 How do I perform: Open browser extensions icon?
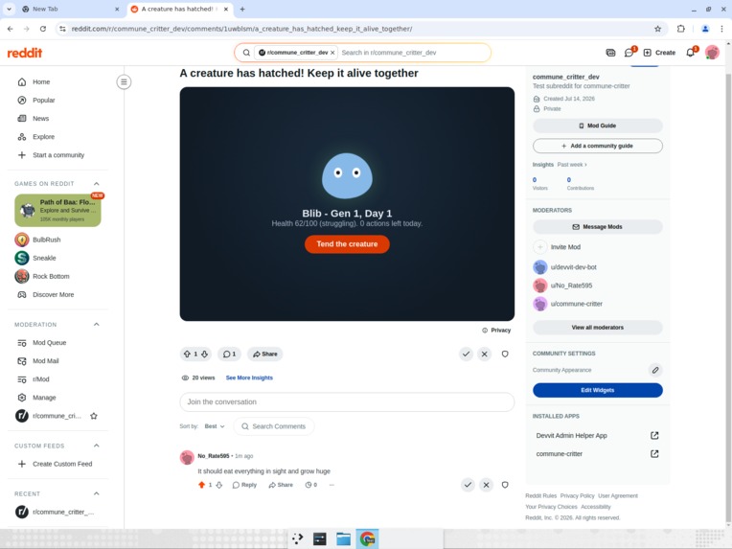pos(680,29)
